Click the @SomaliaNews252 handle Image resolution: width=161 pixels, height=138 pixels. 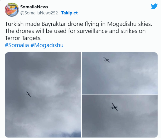(x=39, y=13)
